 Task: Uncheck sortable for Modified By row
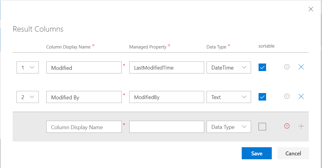[x=262, y=97]
